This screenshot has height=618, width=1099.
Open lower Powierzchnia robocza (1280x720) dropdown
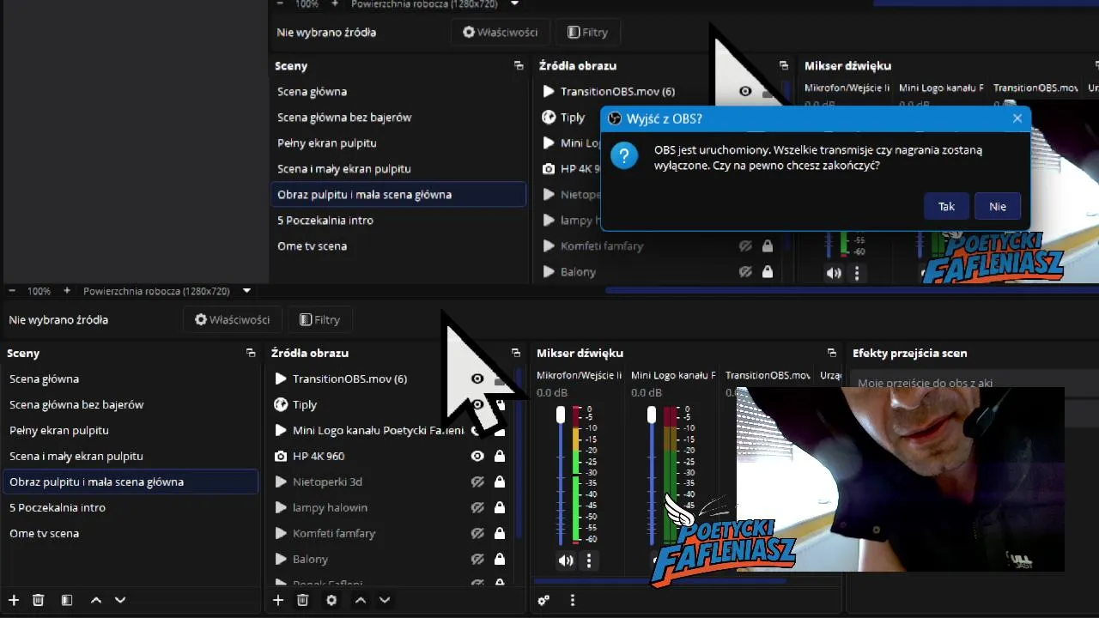[x=247, y=291]
